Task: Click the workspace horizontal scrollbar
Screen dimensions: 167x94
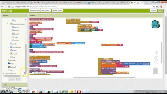Action: click(104, 77)
